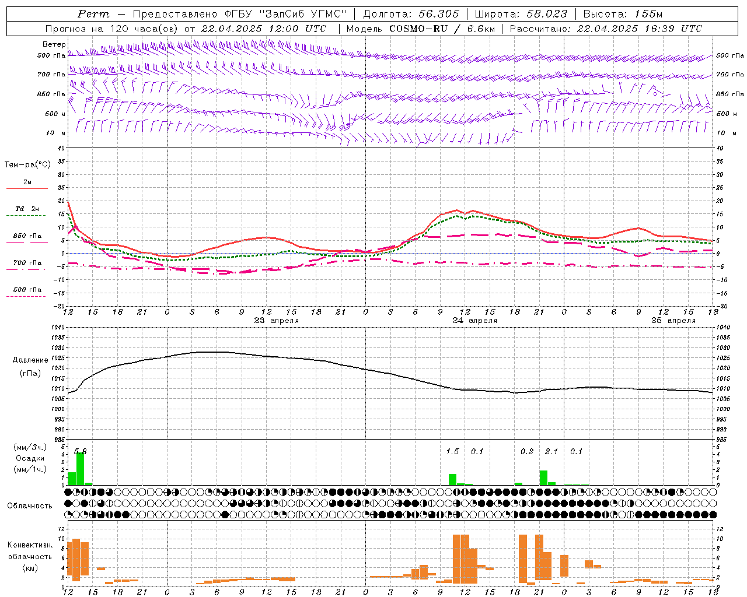Click the green precipitation bar under 1.5
Image resolution: width=747 pixels, height=597 pixels.
point(452,479)
